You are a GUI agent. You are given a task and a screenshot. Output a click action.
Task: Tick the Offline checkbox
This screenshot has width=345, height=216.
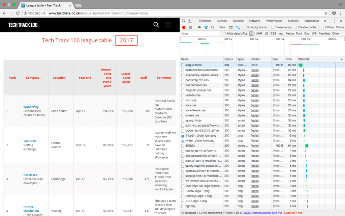[322, 27]
